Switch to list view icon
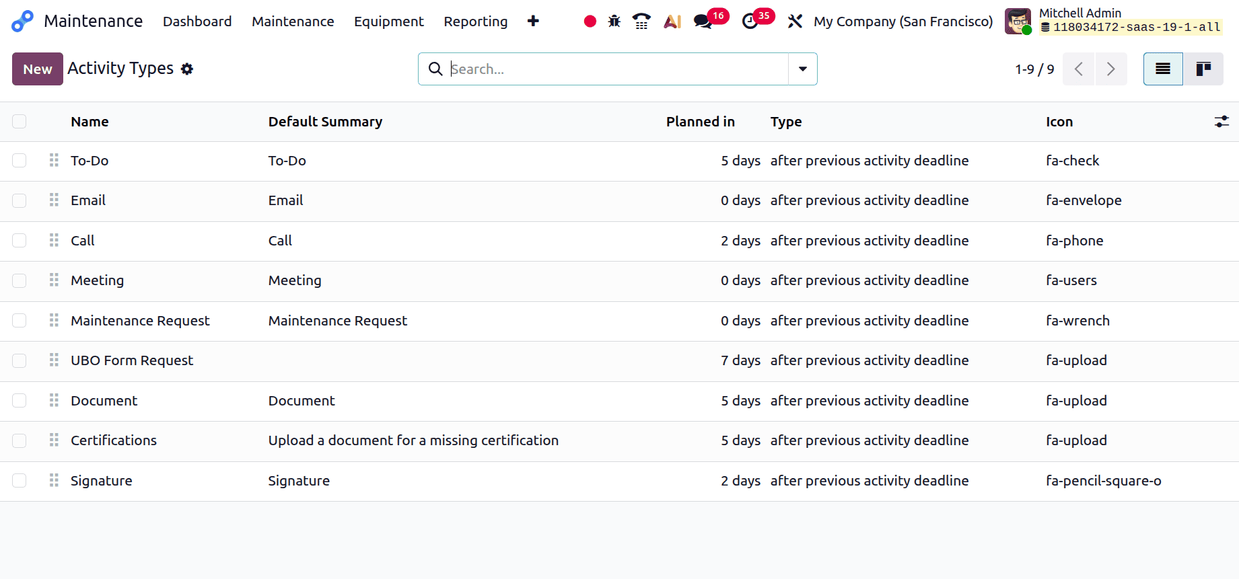 click(x=1163, y=69)
